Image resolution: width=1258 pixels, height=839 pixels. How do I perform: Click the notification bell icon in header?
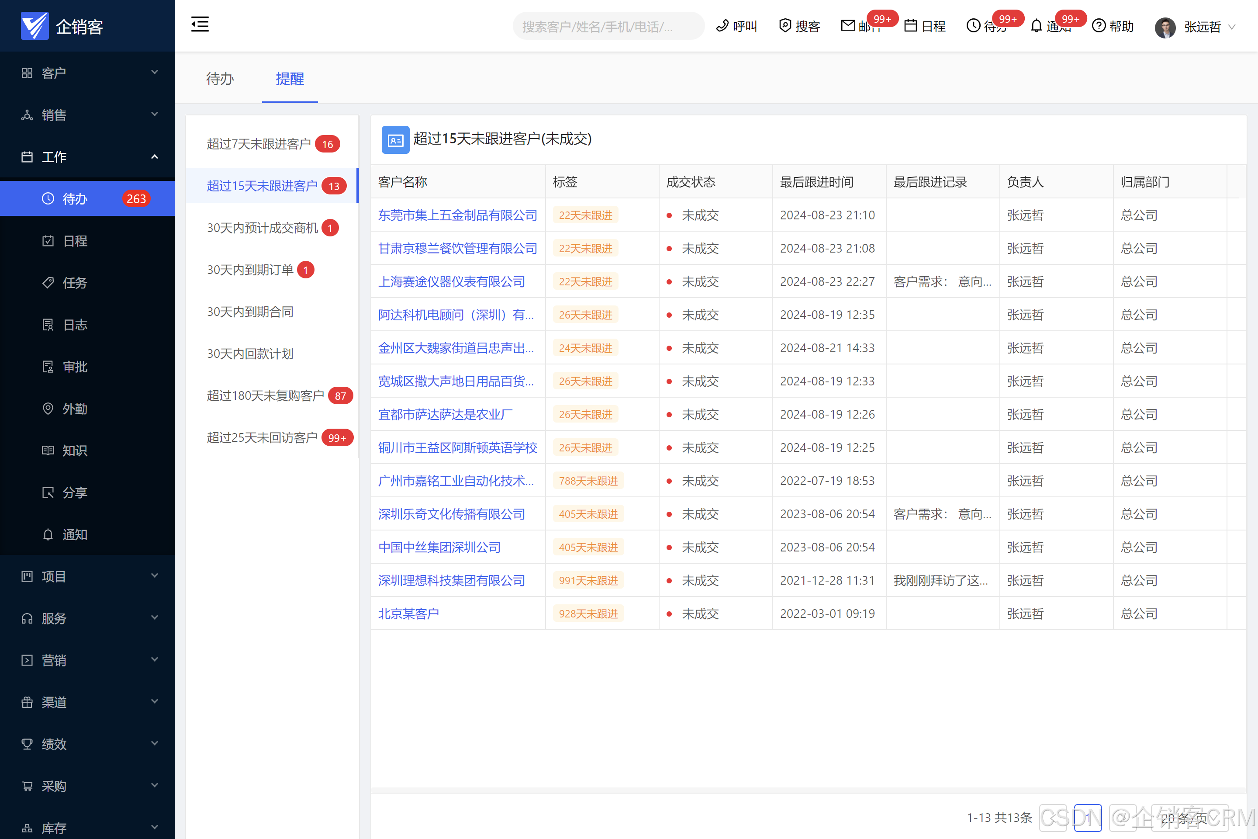pyautogui.click(x=1036, y=26)
